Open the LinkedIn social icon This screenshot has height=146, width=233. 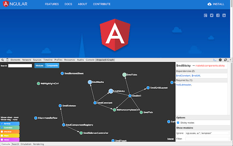[x=224, y=15]
